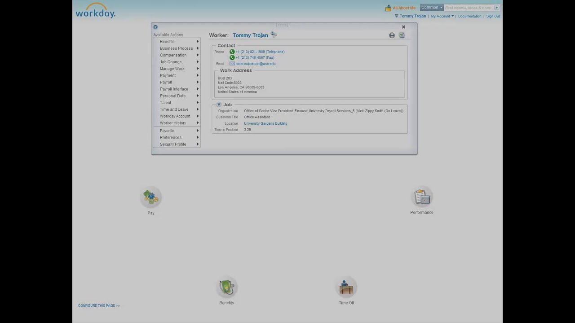
Task: Open the Workday Account submenu
Action: click(177, 116)
